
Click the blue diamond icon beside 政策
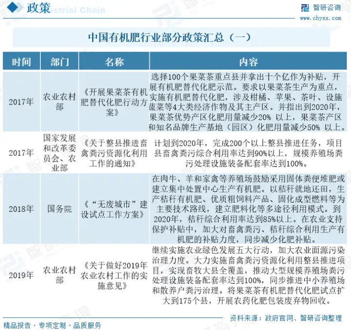[12, 8]
